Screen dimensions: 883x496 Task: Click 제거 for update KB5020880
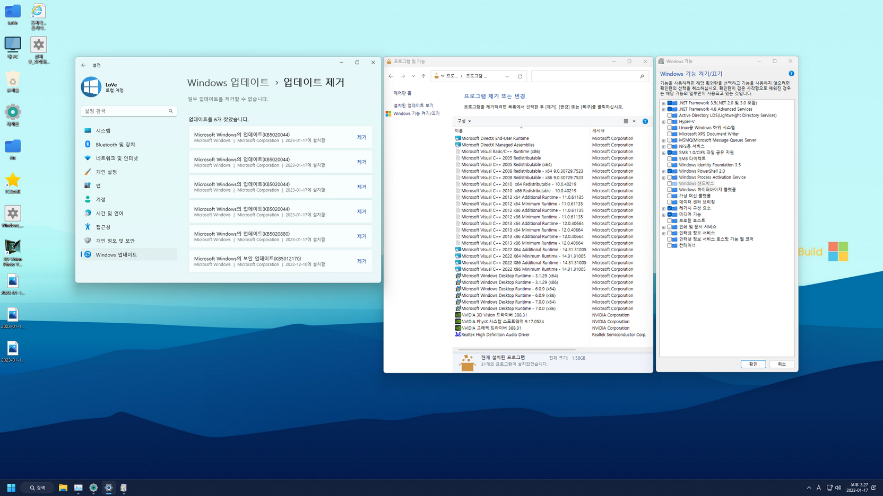tap(362, 236)
